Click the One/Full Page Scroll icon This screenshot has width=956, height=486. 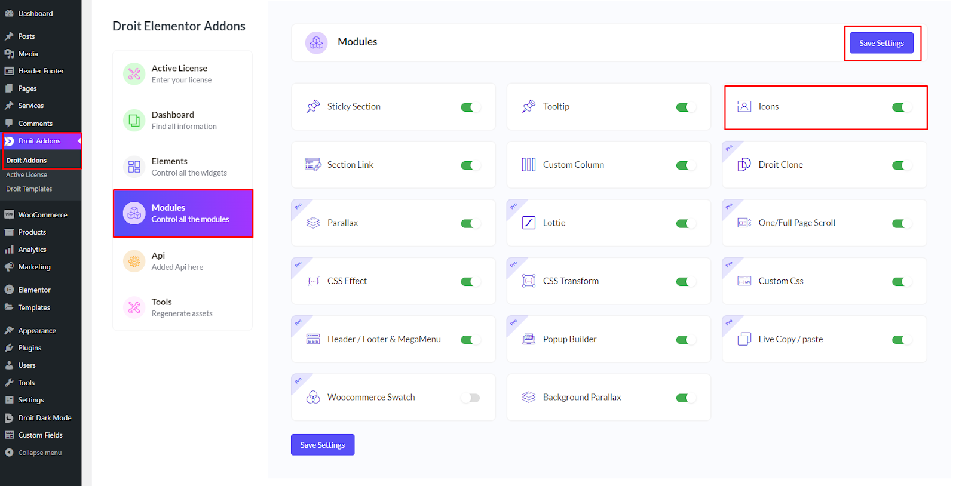coord(744,223)
